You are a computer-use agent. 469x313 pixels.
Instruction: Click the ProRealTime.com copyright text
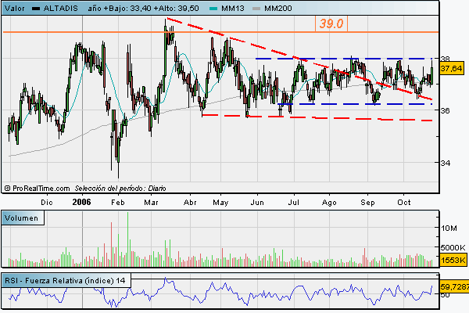37,189
